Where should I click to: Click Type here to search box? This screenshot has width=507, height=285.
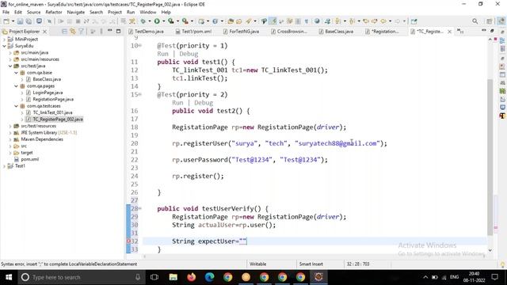pos(81,277)
